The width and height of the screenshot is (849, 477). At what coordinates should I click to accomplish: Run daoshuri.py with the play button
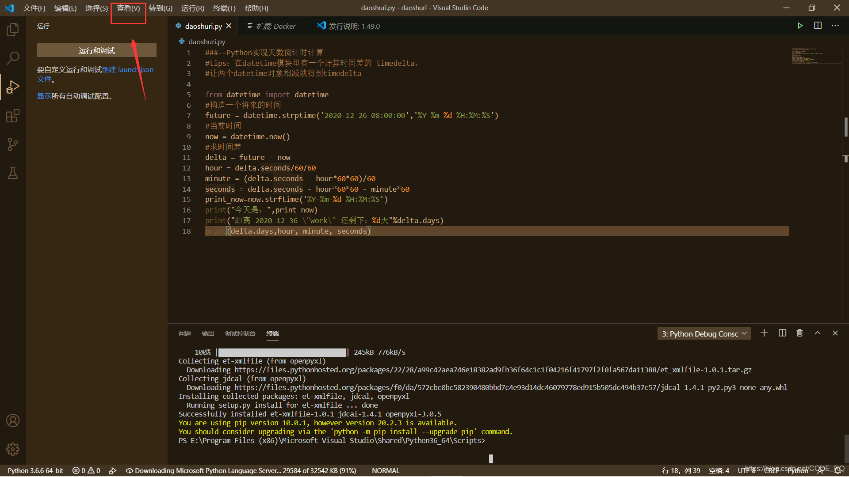pos(800,26)
